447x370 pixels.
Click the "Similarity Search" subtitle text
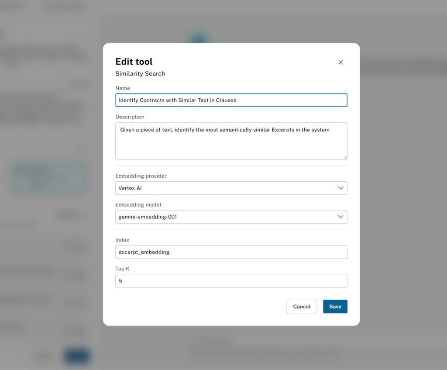140,74
